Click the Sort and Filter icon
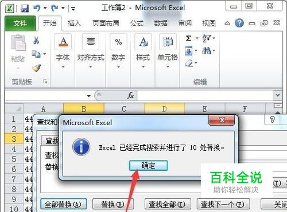The image size is (287, 212). click(x=207, y=38)
